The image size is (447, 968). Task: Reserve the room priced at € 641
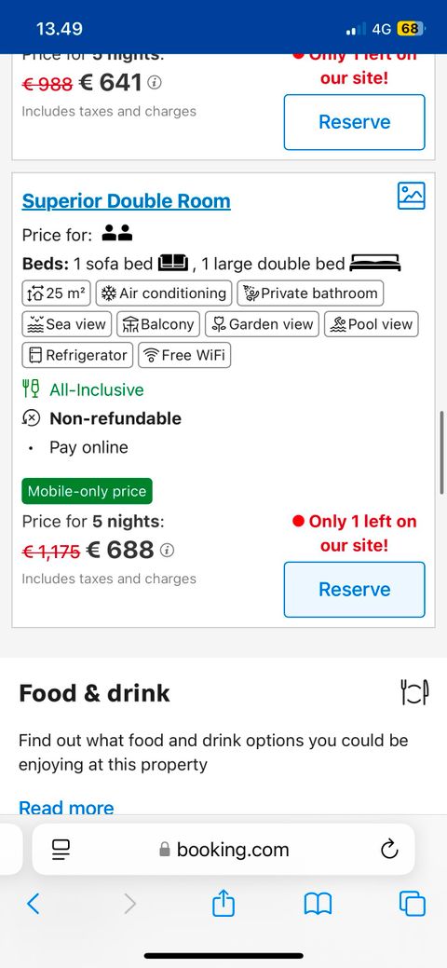click(355, 122)
